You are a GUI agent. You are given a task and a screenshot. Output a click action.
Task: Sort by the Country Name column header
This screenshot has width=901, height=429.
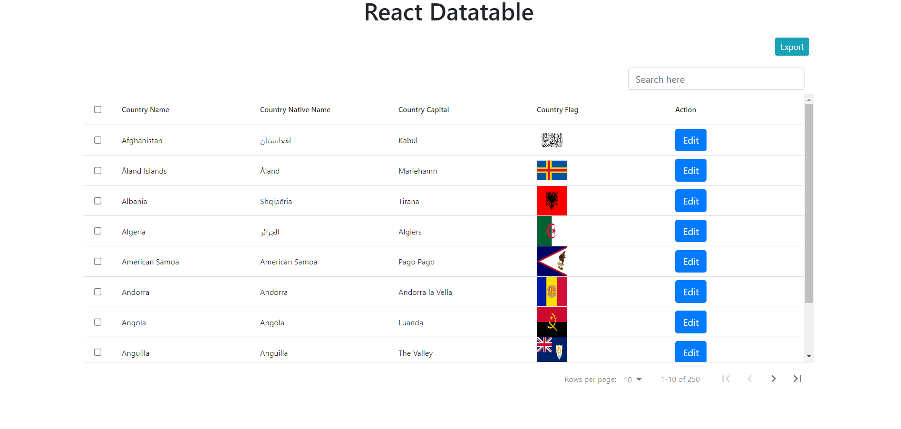(145, 109)
